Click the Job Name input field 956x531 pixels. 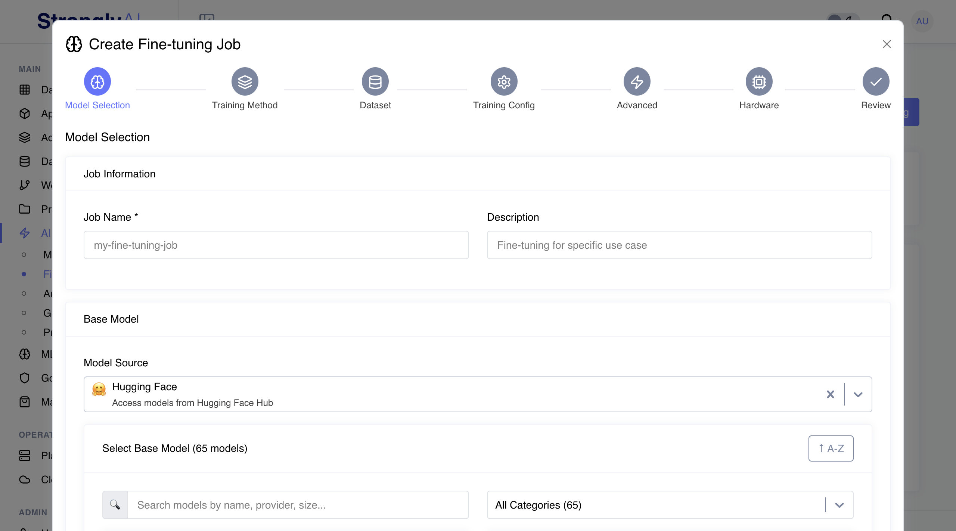276,245
